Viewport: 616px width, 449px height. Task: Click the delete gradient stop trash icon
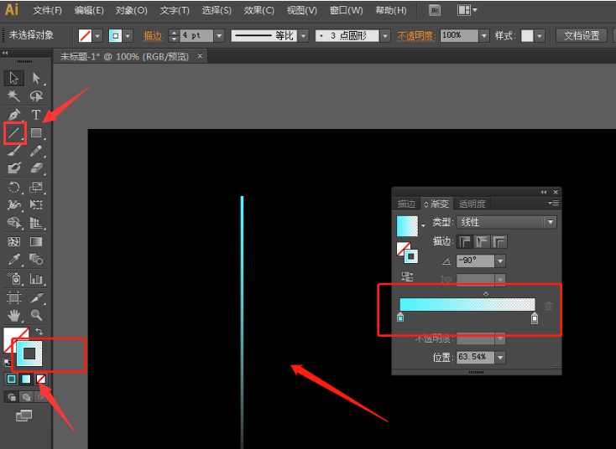tap(549, 306)
